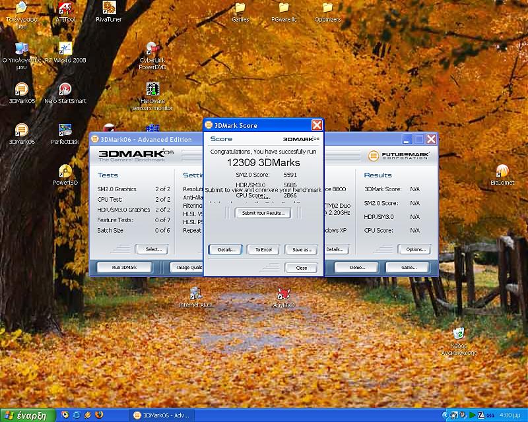Open the ATITool desktop shortcut
This screenshot has width=528, height=422.
65,11
